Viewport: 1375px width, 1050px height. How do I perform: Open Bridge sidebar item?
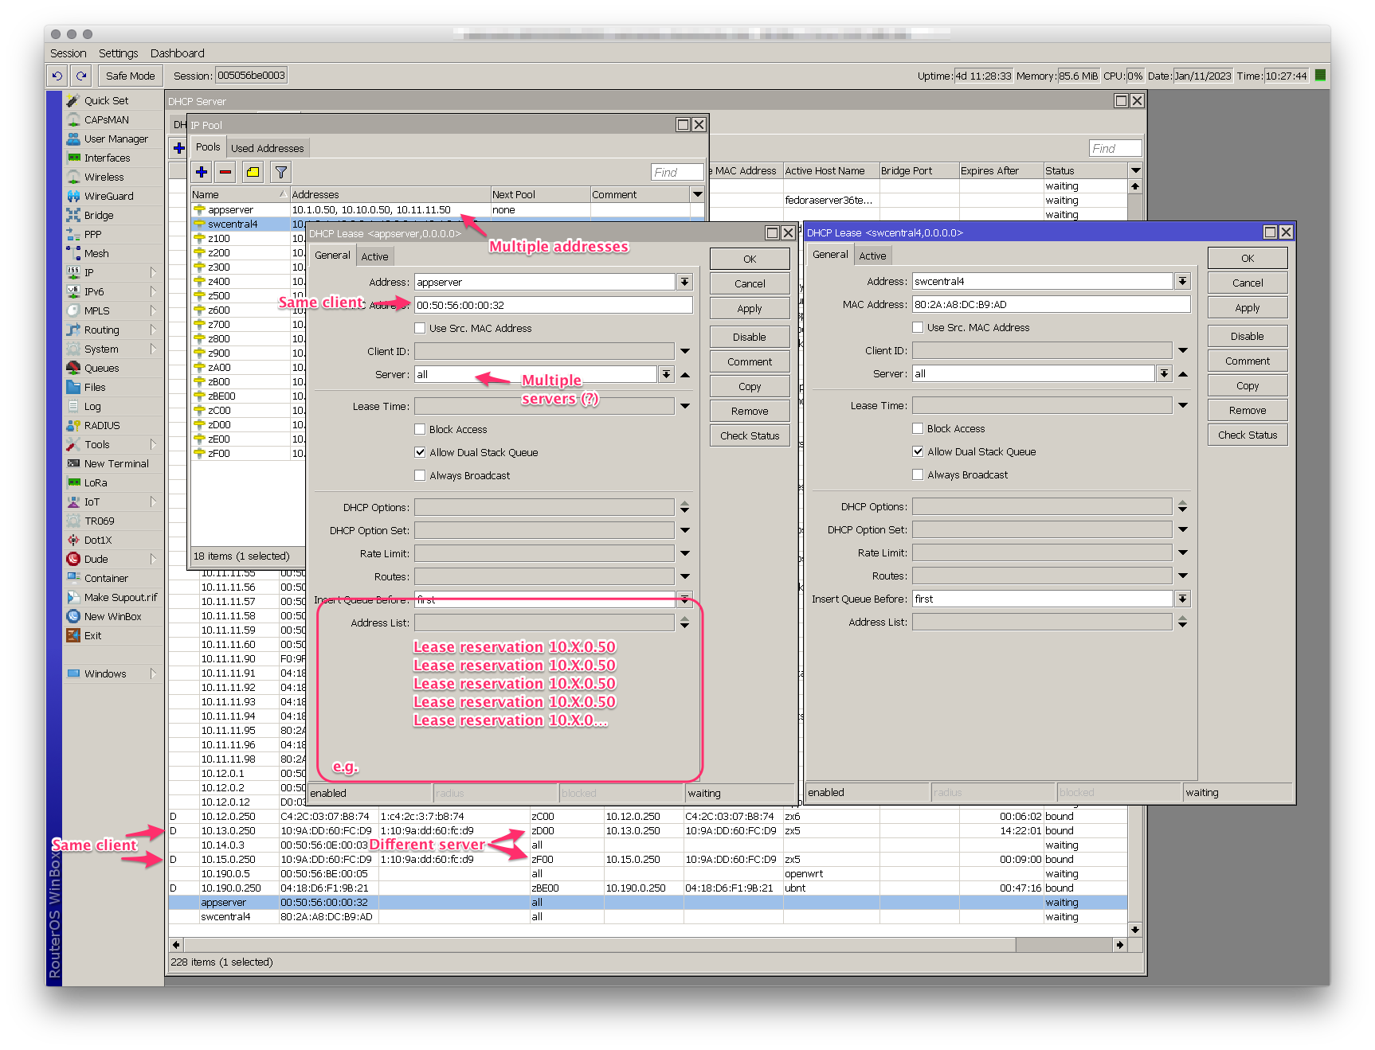point(99,215)
